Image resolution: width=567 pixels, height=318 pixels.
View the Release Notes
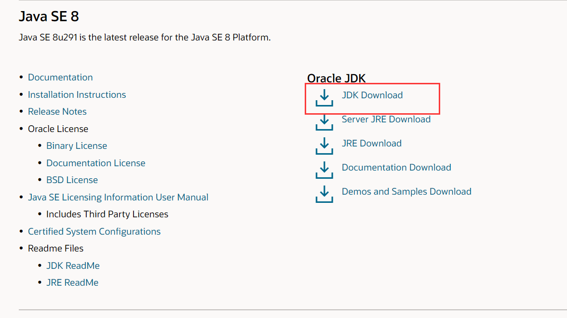coord(57,111)
